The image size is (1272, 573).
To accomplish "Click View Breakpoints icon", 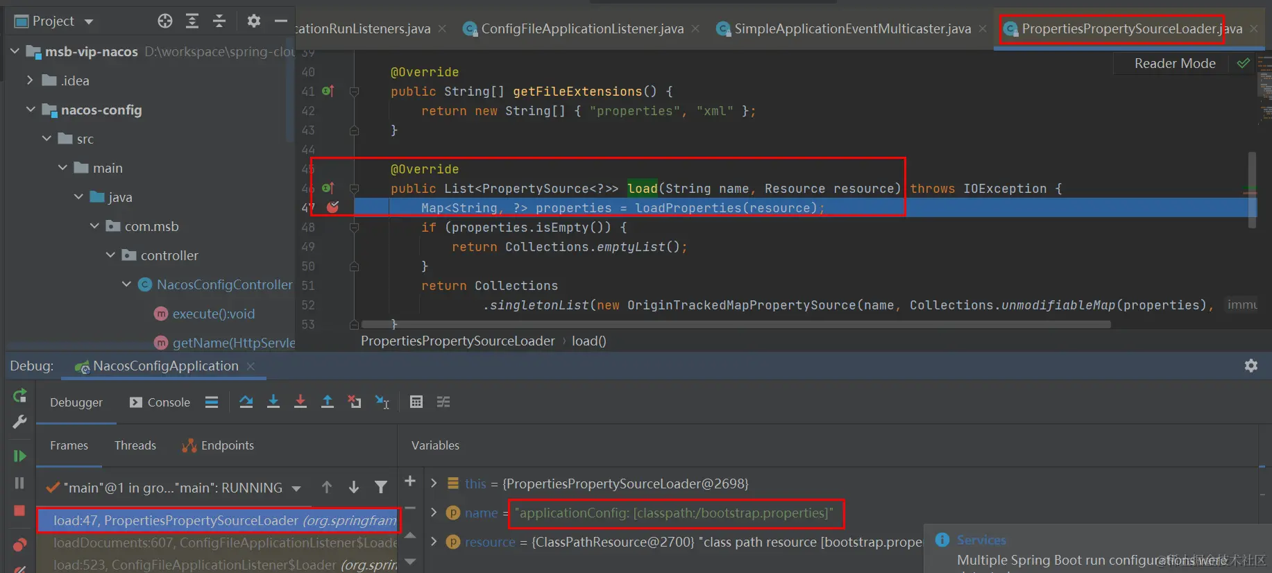I will (x=19, y=545).
